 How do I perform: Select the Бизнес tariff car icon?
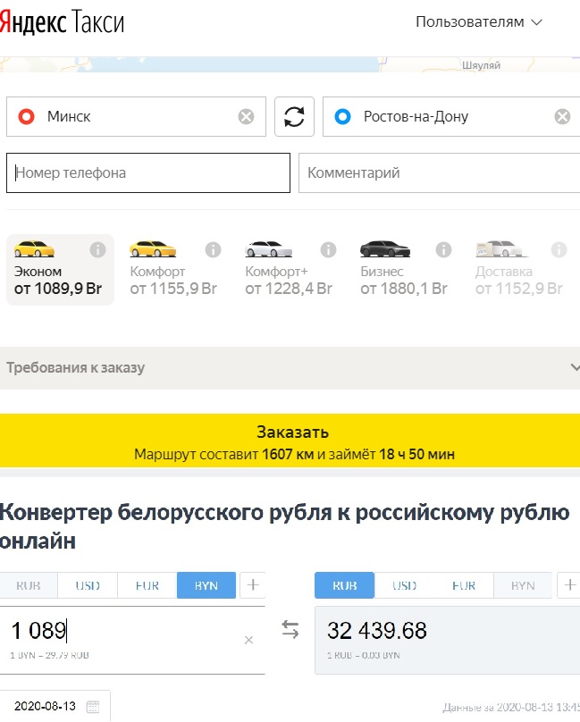[384, 248]
